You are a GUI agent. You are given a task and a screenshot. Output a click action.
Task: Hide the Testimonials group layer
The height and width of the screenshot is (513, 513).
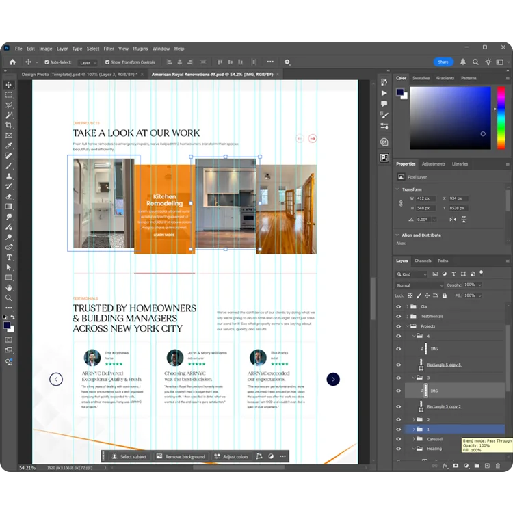tap(399, 317)
